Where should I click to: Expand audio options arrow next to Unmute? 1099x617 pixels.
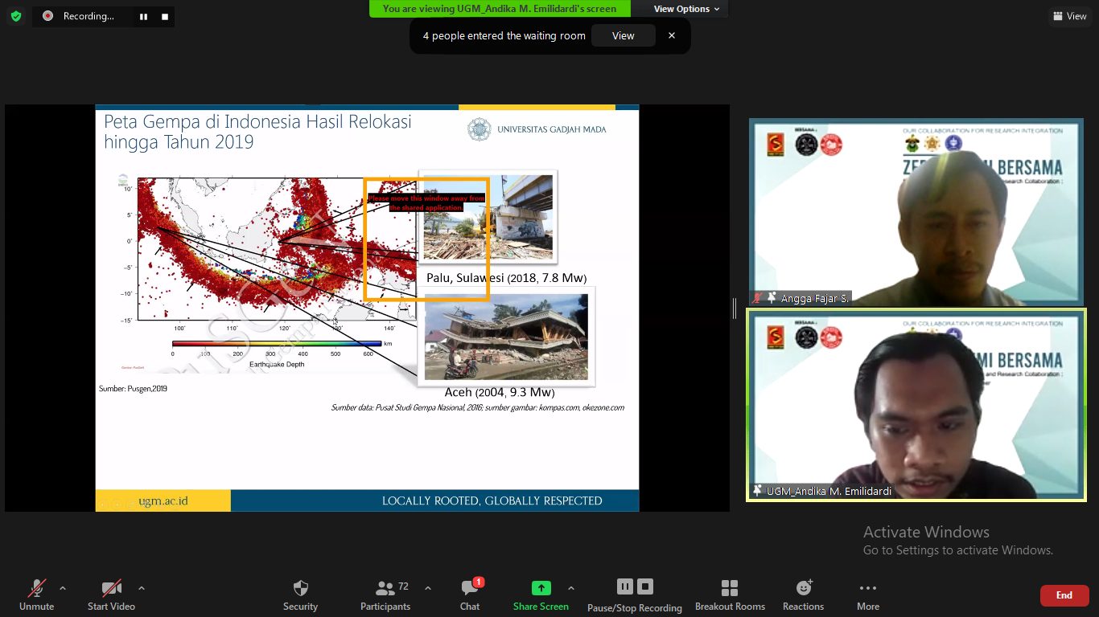[63, 587]
